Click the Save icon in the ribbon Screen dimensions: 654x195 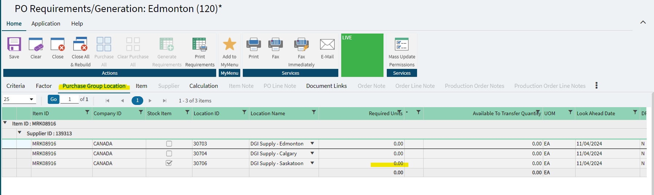(14, 45)
